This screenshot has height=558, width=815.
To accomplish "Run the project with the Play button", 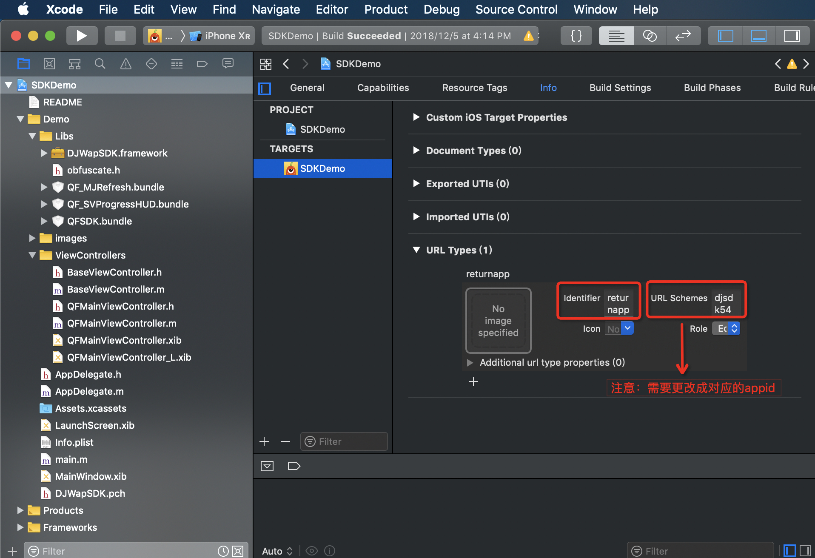I will pos(82,36).
